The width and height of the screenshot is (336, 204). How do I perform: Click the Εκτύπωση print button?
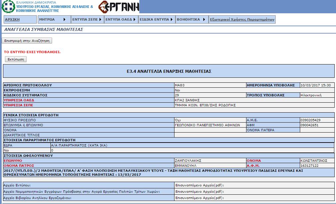tap(16, 59)
